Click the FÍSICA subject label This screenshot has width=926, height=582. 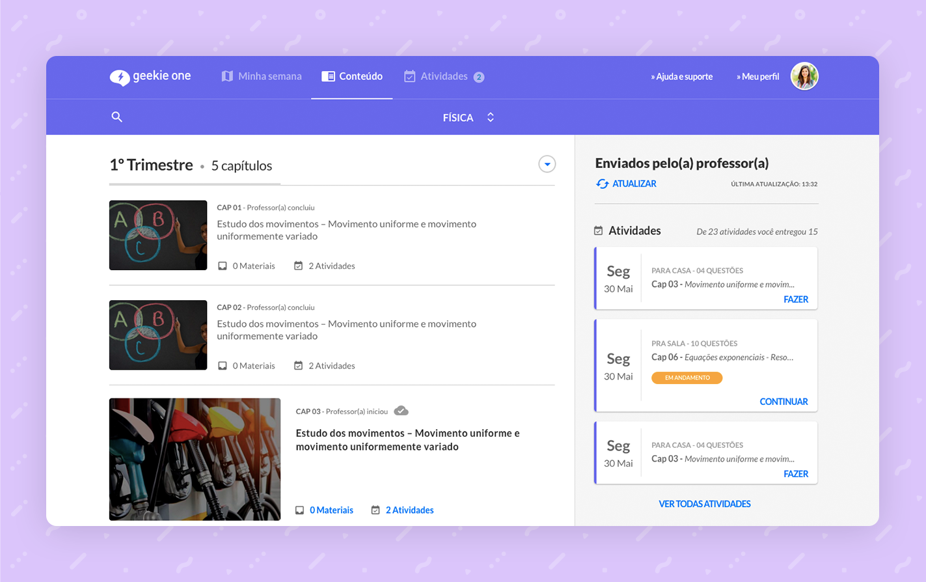pos(458,118)
